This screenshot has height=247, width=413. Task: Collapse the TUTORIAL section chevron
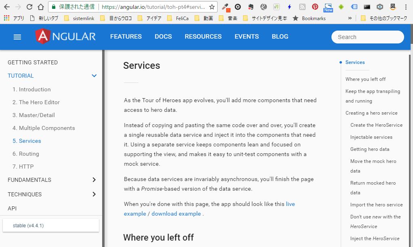(x=94, y=76)
